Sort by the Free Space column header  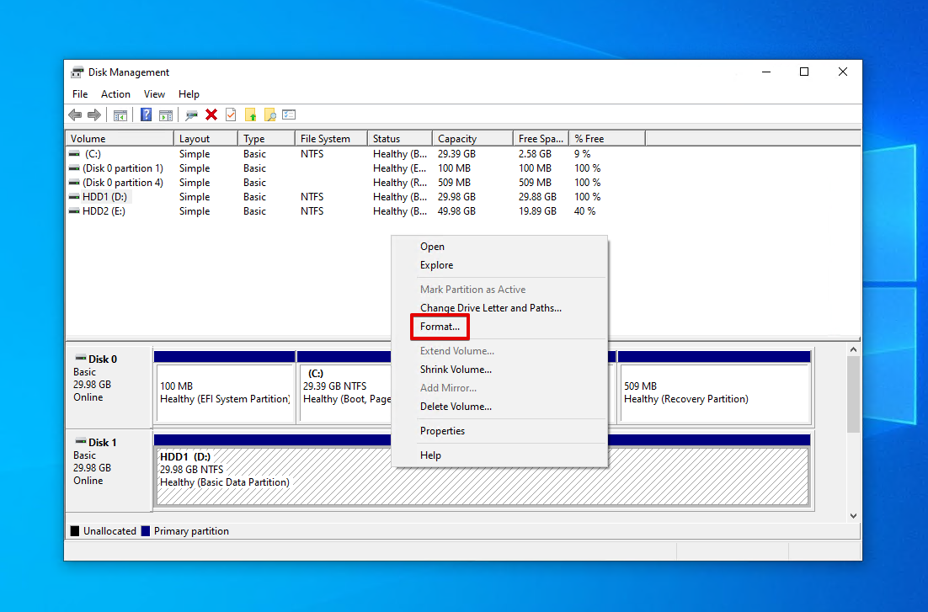tap(541, 139)
